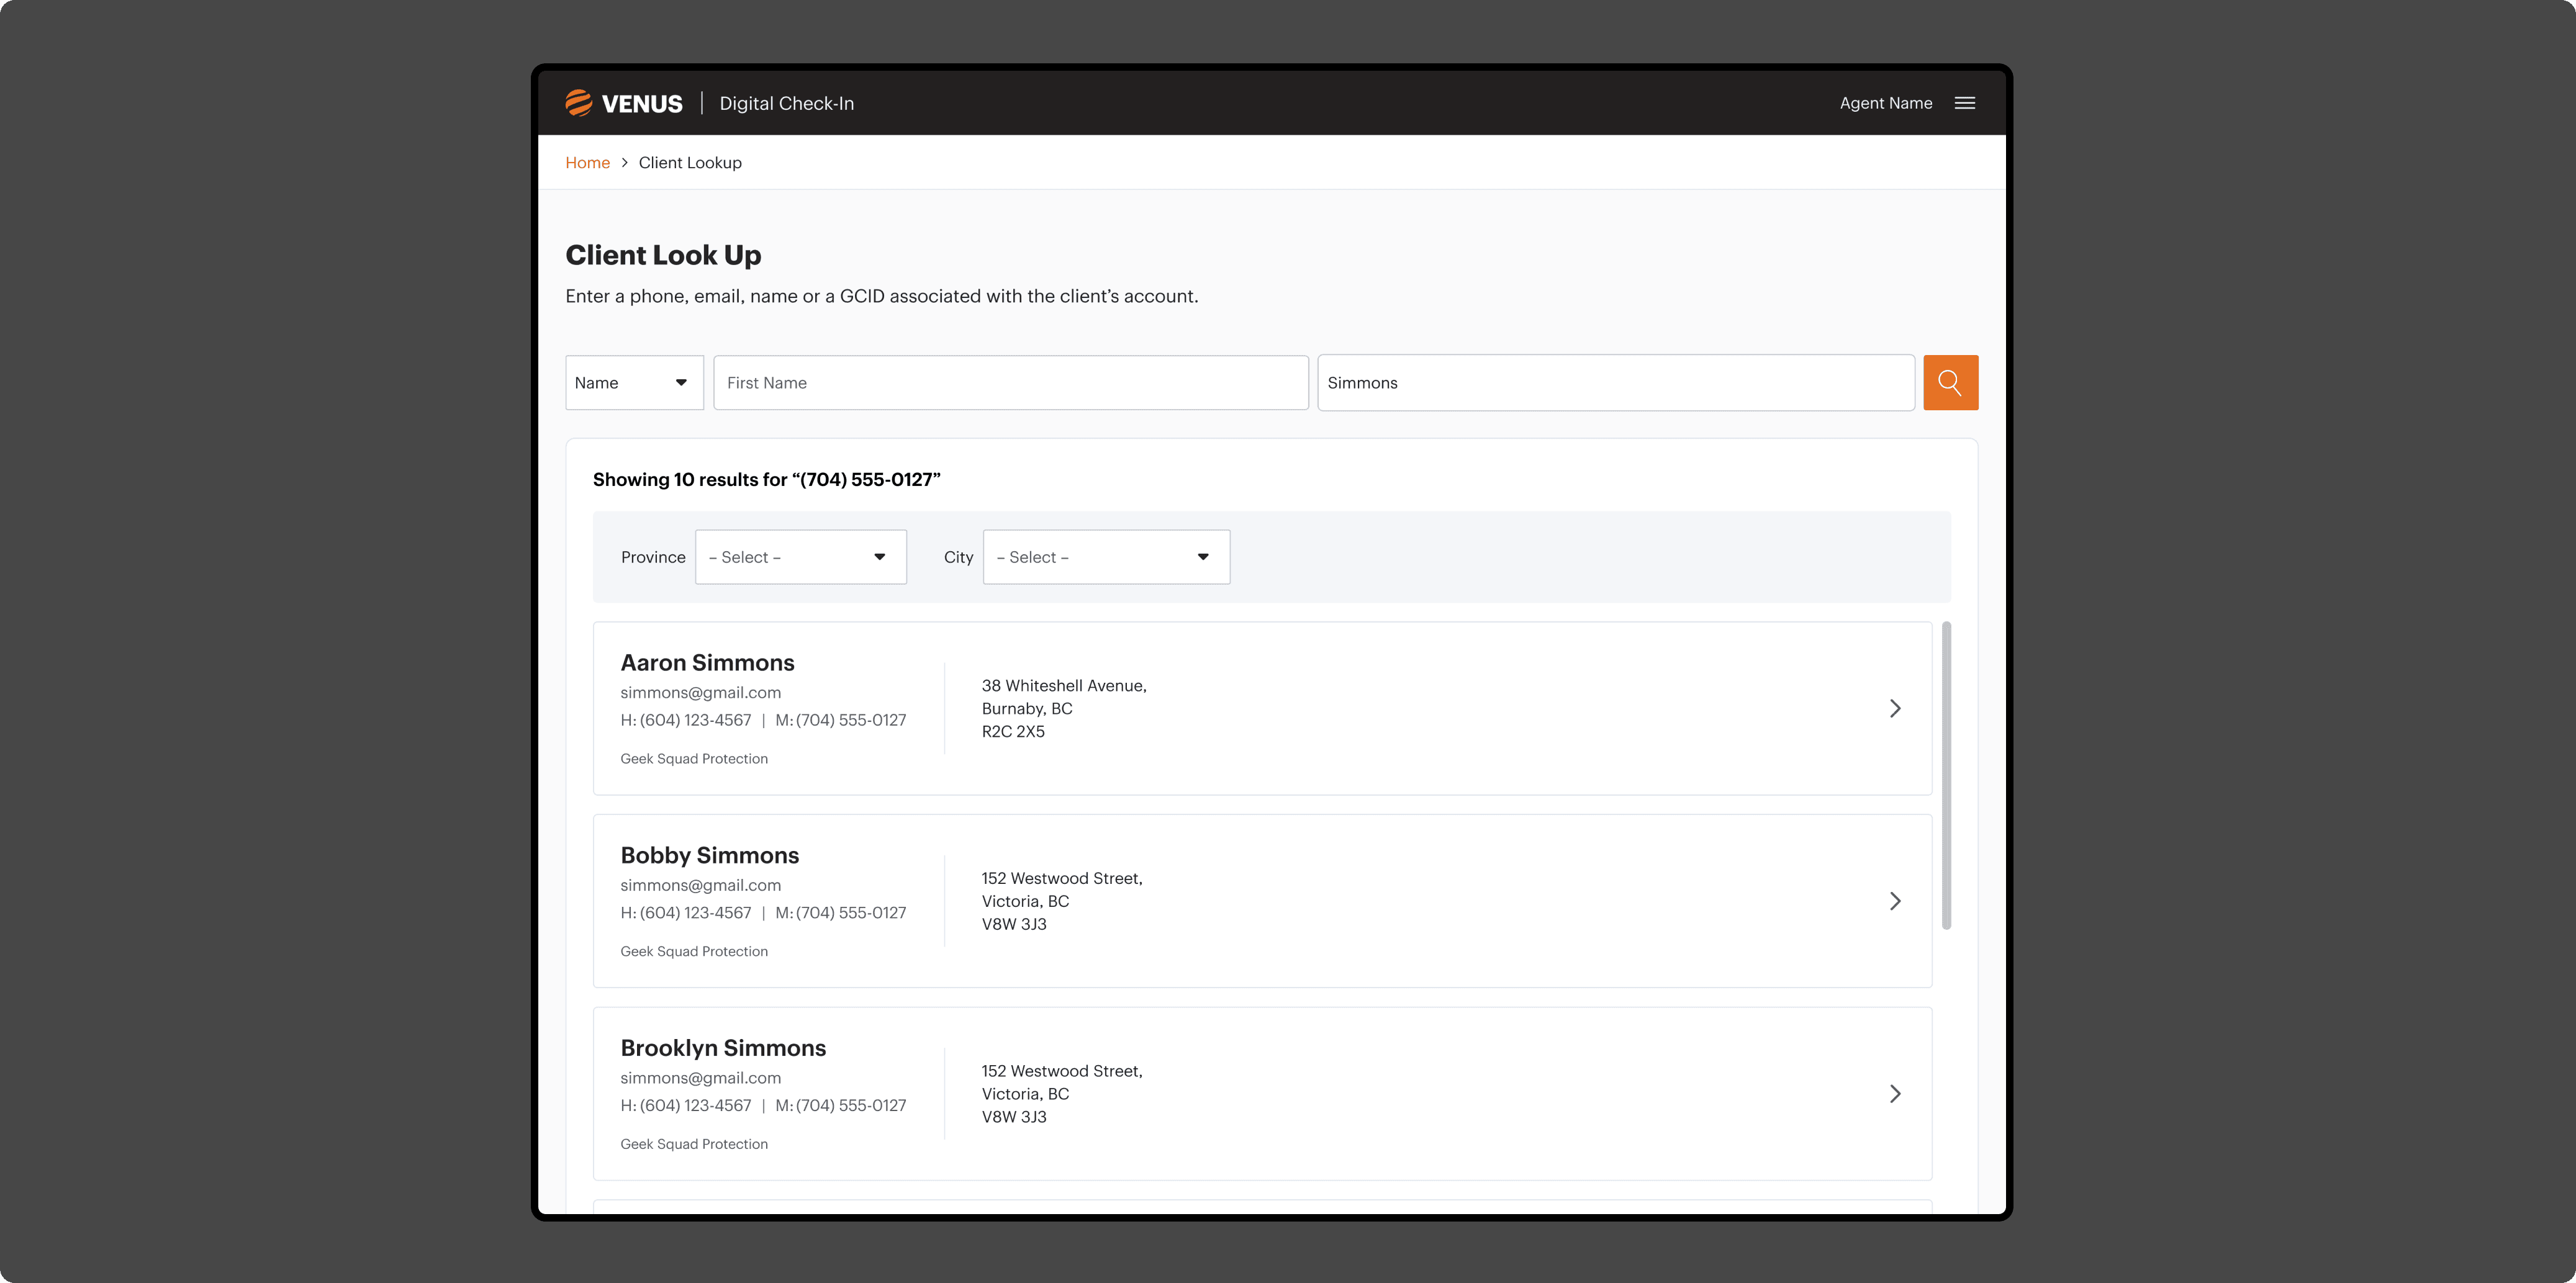Click the orange search magnifier button
2576x1283 pixels.
pyautogui.click(x=1950, y=382)
